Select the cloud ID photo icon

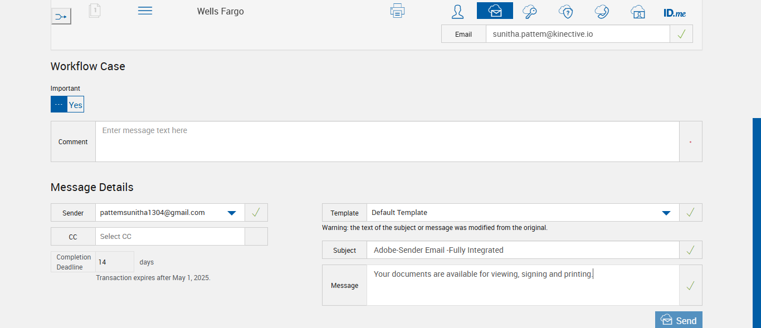[x=638, y=11]
